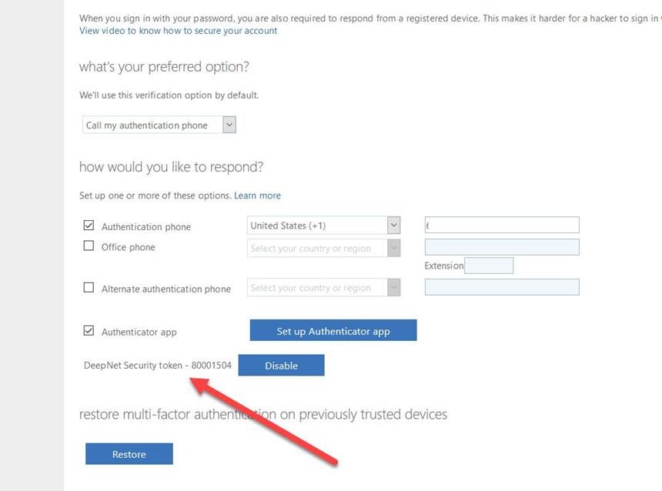Viewport: 662px width, 491px height.
Task: Open the View video security link
Action: 178,31
